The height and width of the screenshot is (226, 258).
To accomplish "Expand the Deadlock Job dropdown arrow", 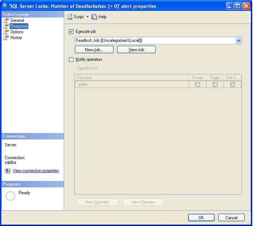I will click(238, 40).
